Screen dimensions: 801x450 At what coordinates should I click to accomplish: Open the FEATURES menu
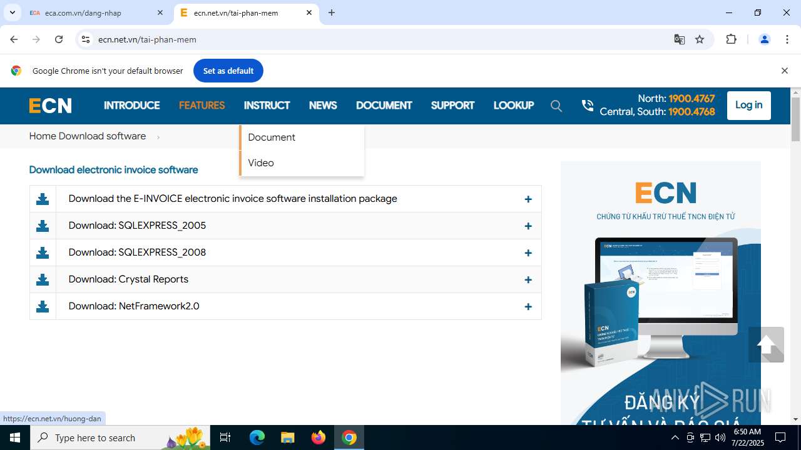pos(202,106)
